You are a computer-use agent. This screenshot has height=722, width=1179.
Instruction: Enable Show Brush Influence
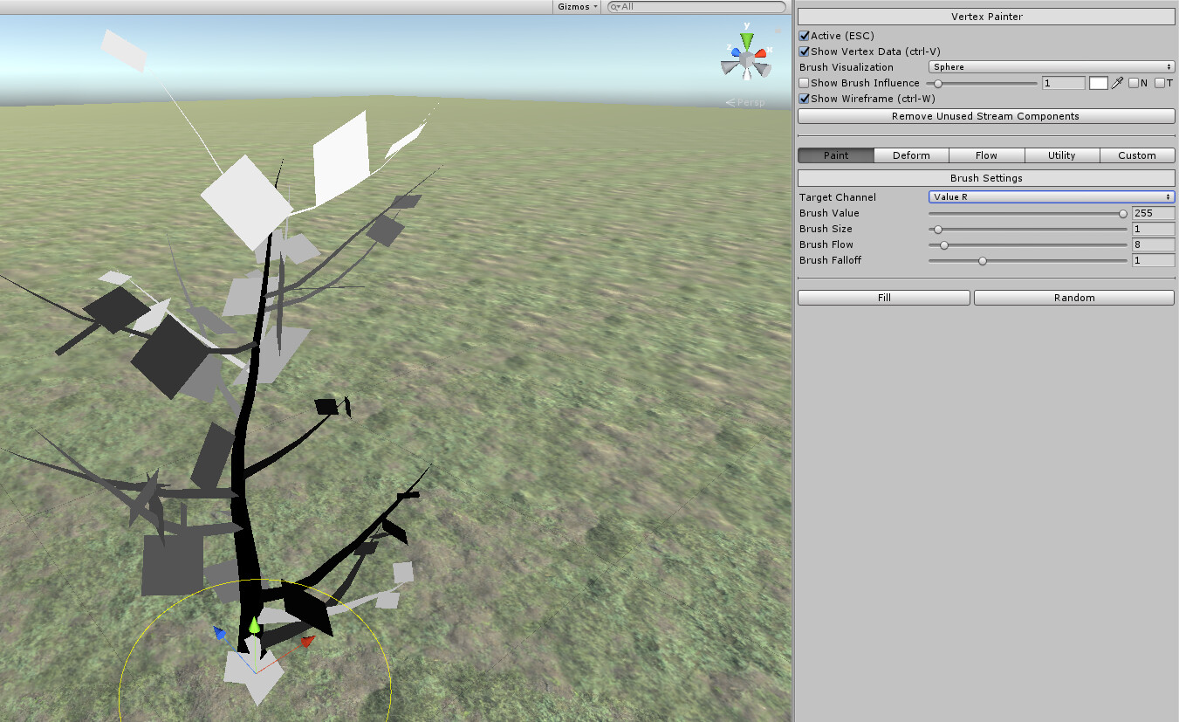[x=804, y=83]
